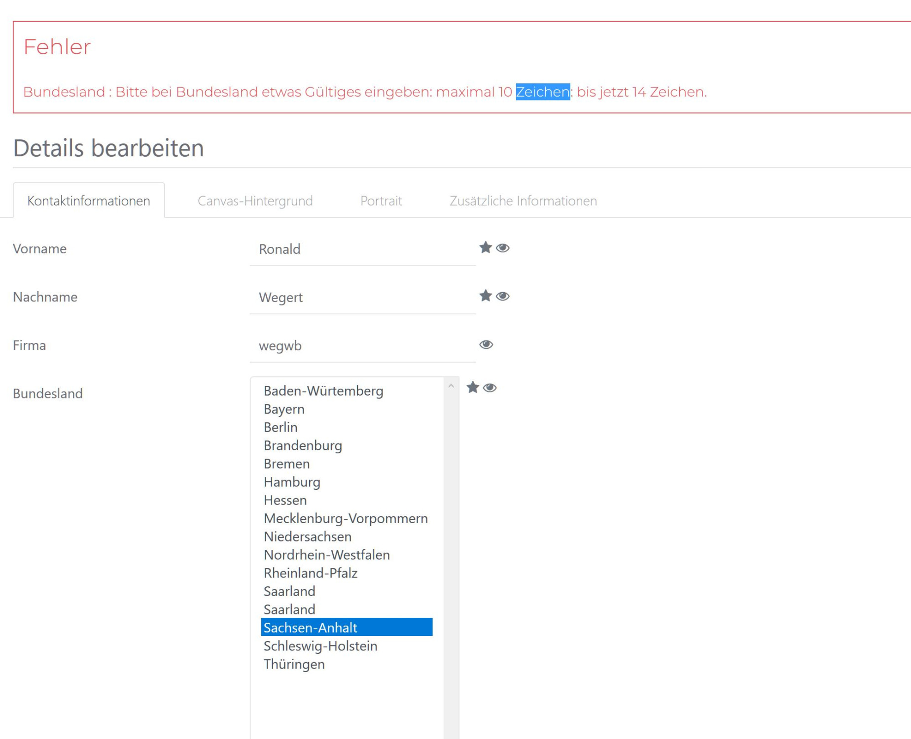Screen dimensions: 911x739
Task: Select Thüringen in the Bundesland list
Action: (347, 664)
